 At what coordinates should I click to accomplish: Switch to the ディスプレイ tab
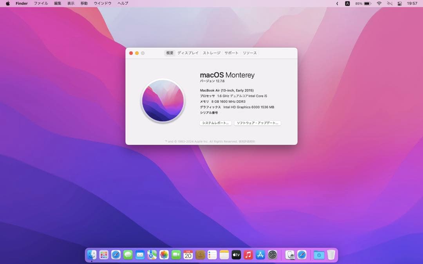click(x=188, y=52)
